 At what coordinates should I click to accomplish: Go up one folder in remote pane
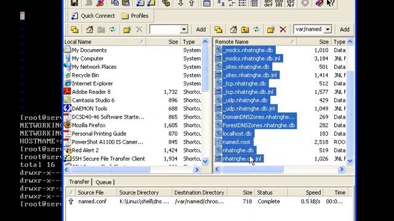(x=245, y=29)
